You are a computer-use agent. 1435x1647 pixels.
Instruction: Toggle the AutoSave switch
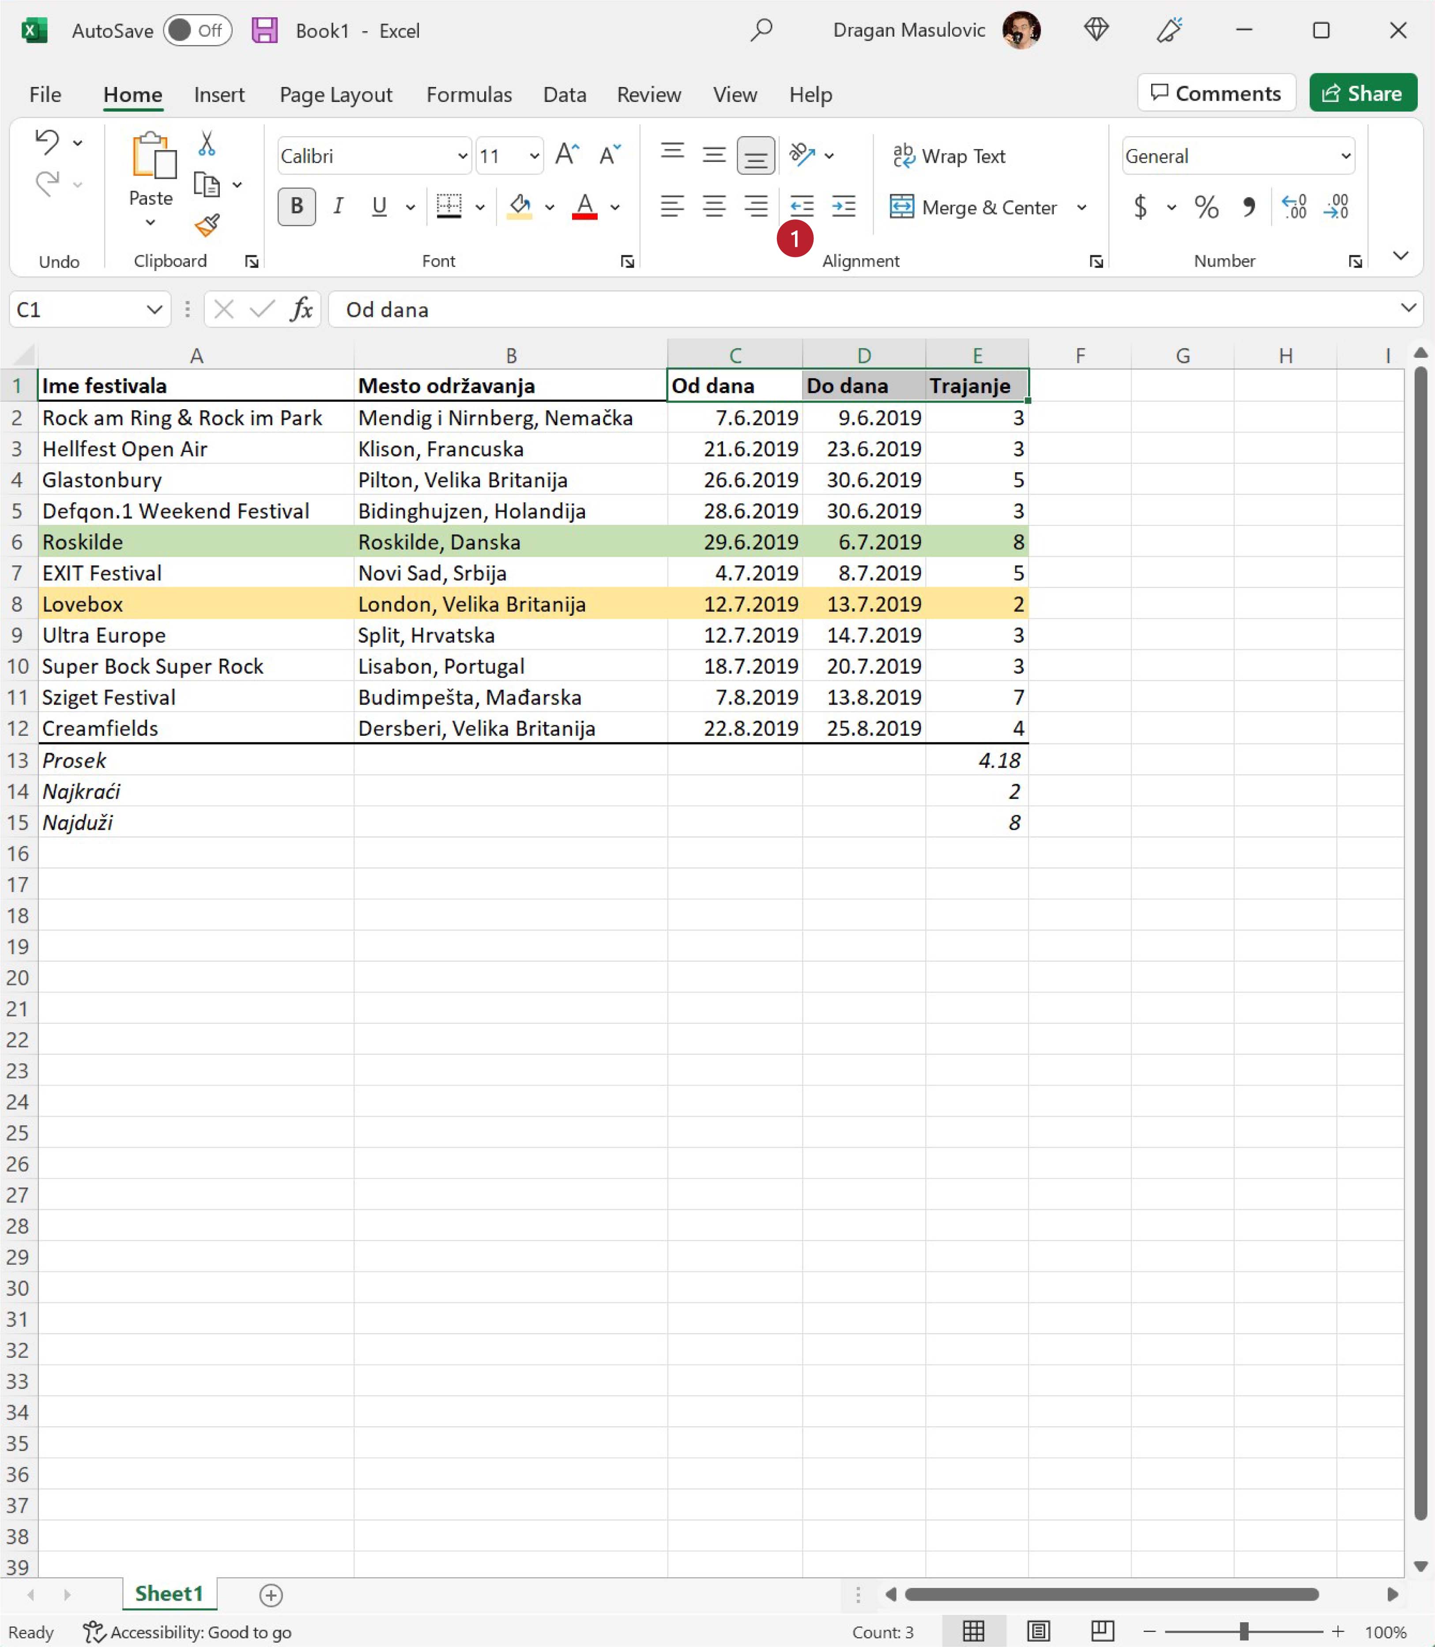coord(197,30)
